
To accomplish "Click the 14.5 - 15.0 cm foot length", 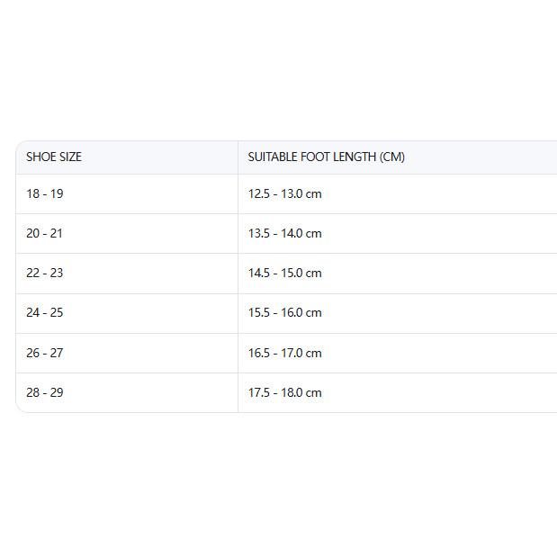I will [285, 274].
